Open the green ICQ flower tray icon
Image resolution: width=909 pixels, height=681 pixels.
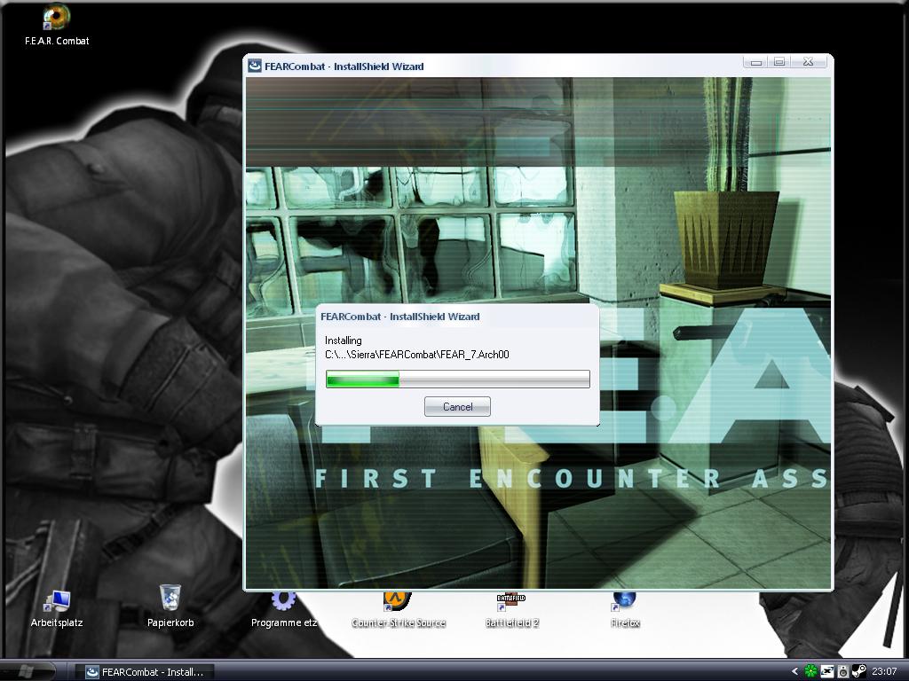click(x=810, y=671)
